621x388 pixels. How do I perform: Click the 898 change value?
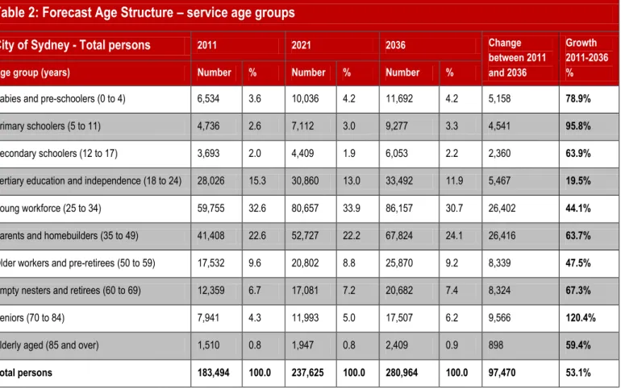pos(495,345)
